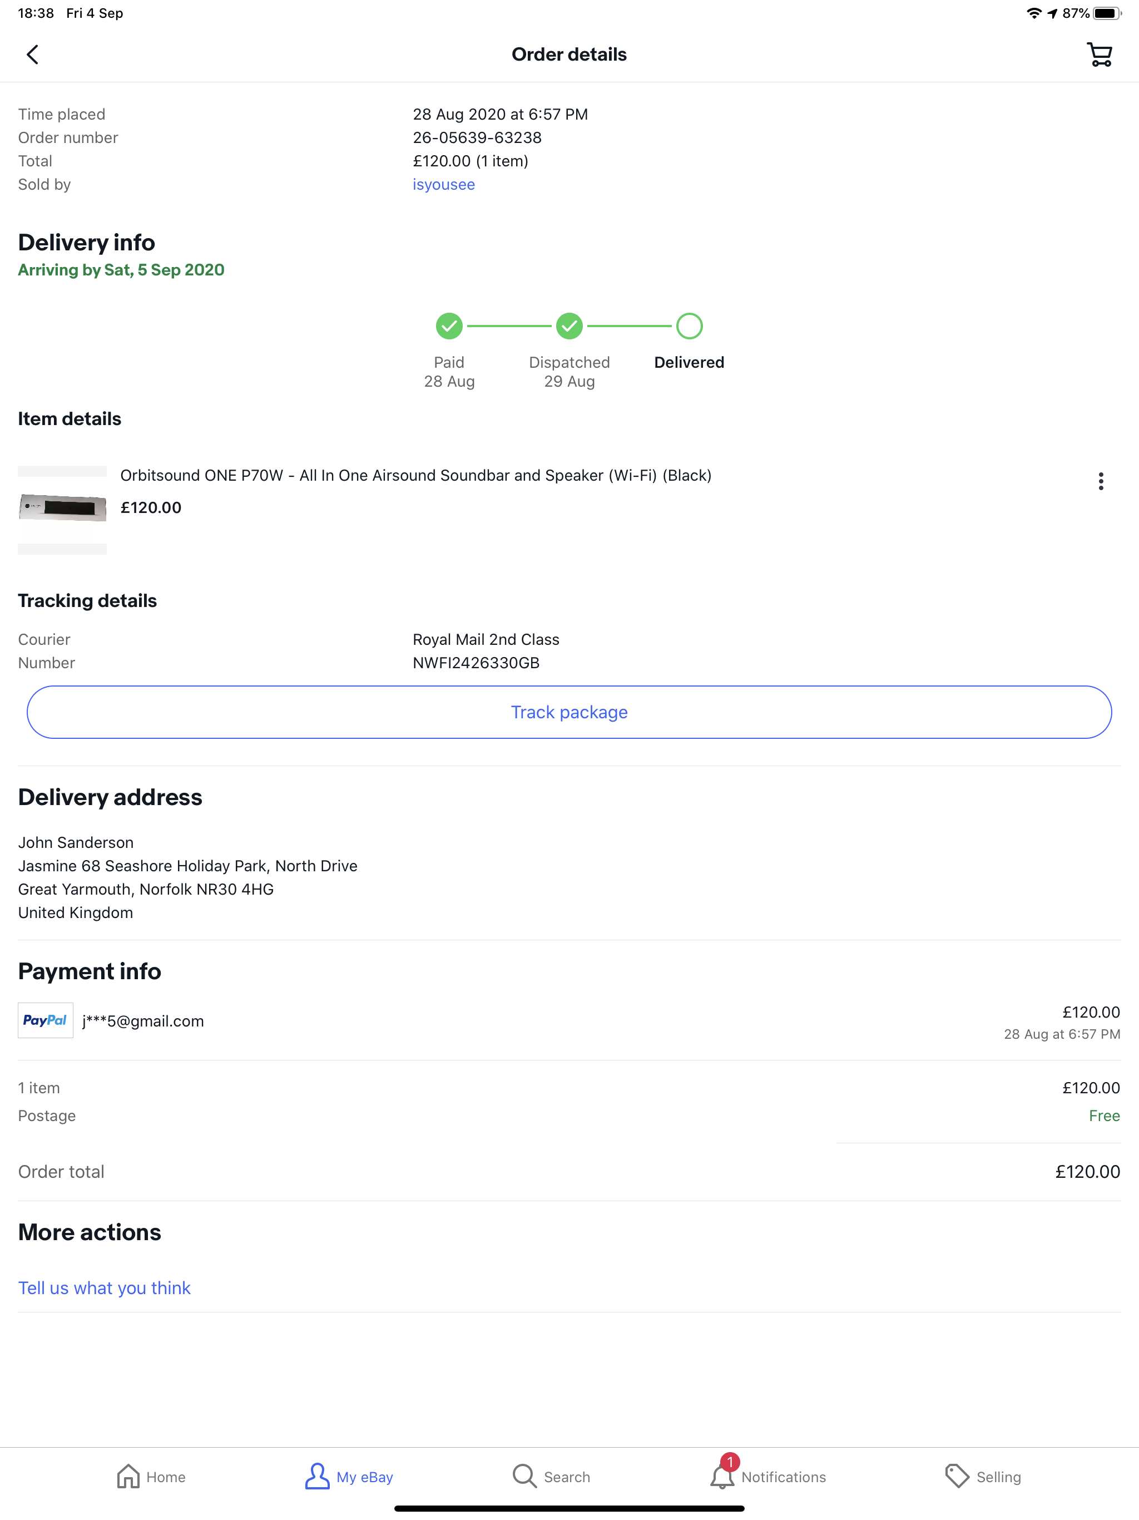The height and width of the screenshot is (1520, 1139).
Task: Tap the Payment info heading
Action: (x=90, y=971)
